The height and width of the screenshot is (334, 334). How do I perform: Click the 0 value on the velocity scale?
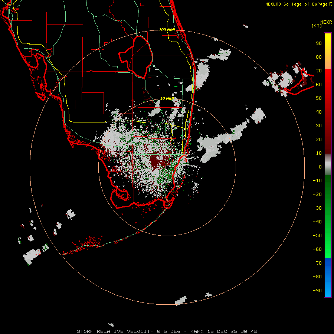[320, 167]
